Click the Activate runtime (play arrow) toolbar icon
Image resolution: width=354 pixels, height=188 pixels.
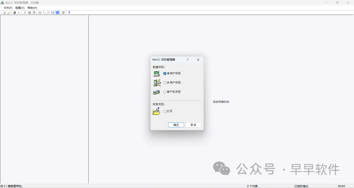19,13
